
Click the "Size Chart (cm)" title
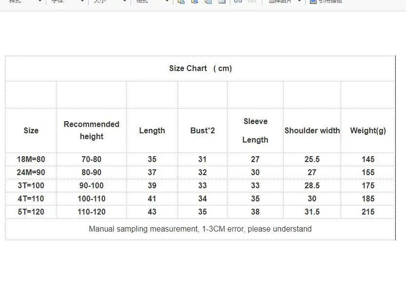201,68
